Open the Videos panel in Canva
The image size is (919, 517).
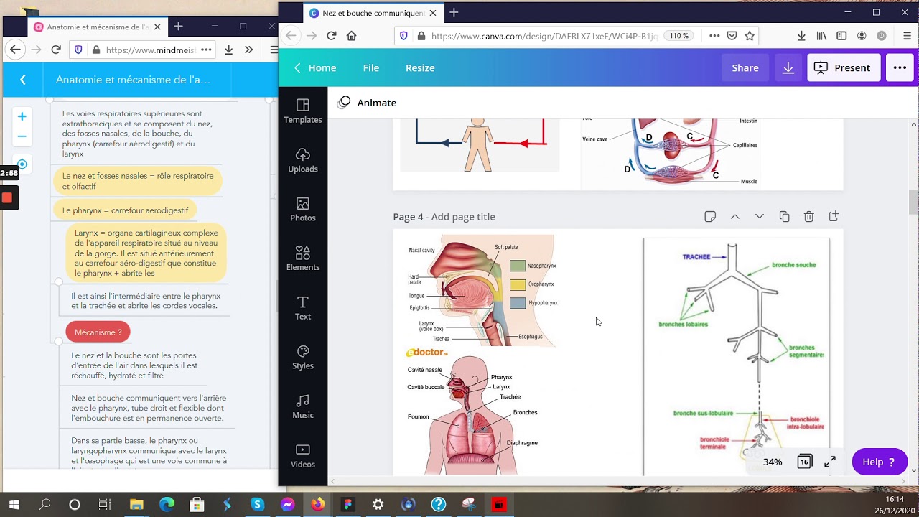[302, 456]
